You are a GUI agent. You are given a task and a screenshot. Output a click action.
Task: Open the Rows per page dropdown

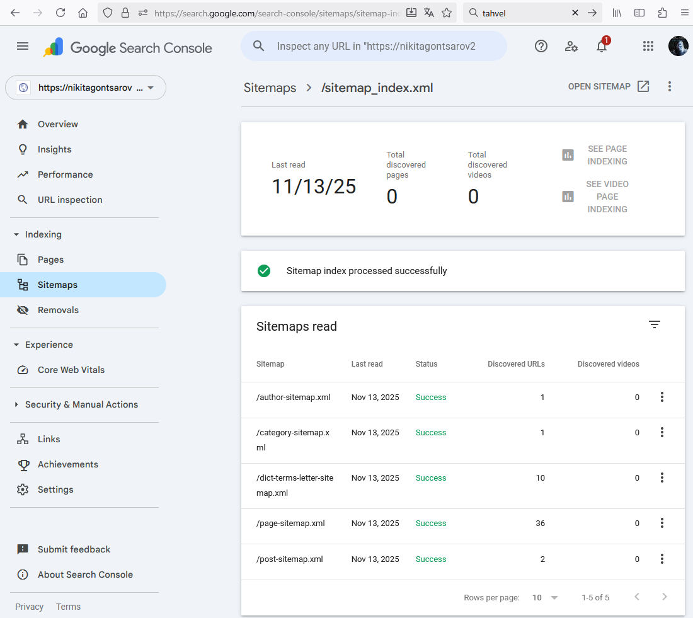click(545, 597)
